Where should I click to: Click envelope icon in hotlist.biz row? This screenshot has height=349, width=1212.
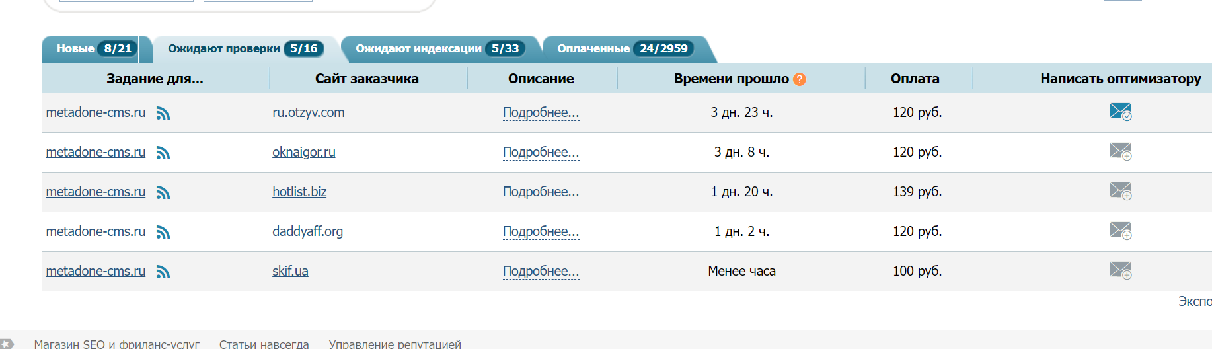pos(1120,191)
